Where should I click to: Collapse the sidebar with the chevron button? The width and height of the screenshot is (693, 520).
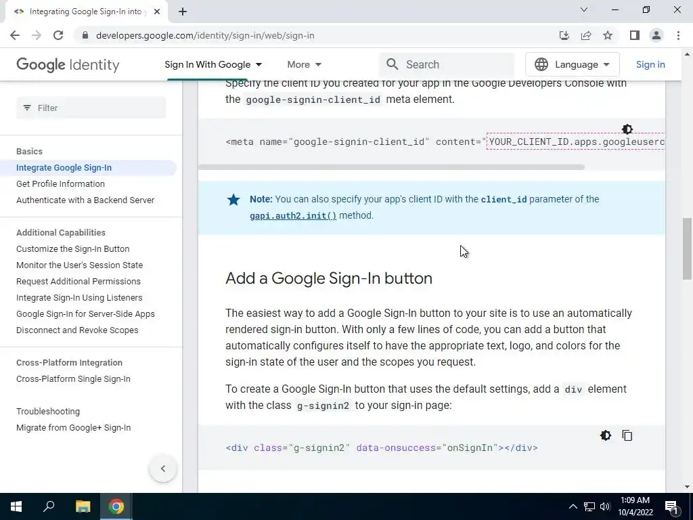coord(163,469)
